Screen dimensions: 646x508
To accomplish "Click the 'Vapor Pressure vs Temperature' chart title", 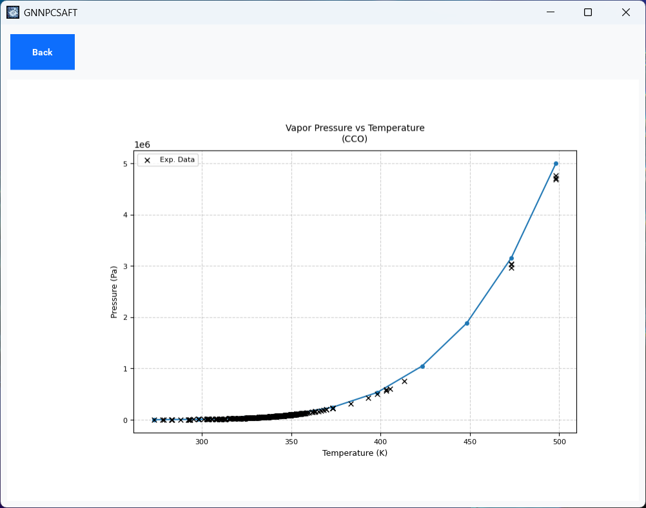I will pos(355,128).
